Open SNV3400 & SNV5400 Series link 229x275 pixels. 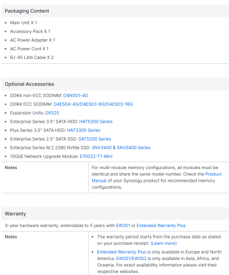tap(121, 148)
